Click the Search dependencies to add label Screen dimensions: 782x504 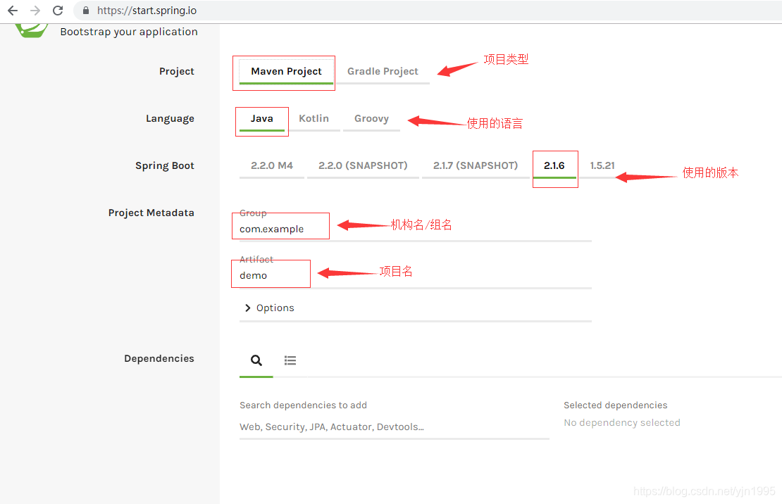pos(303,405)
